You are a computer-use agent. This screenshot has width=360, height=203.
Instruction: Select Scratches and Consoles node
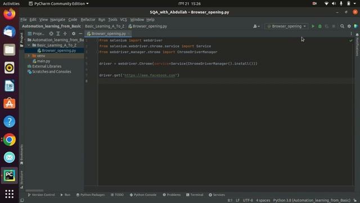tap(49, 72)
